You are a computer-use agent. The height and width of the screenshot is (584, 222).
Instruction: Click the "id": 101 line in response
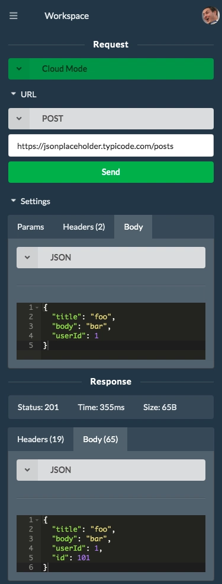click(x=71, y=558)
